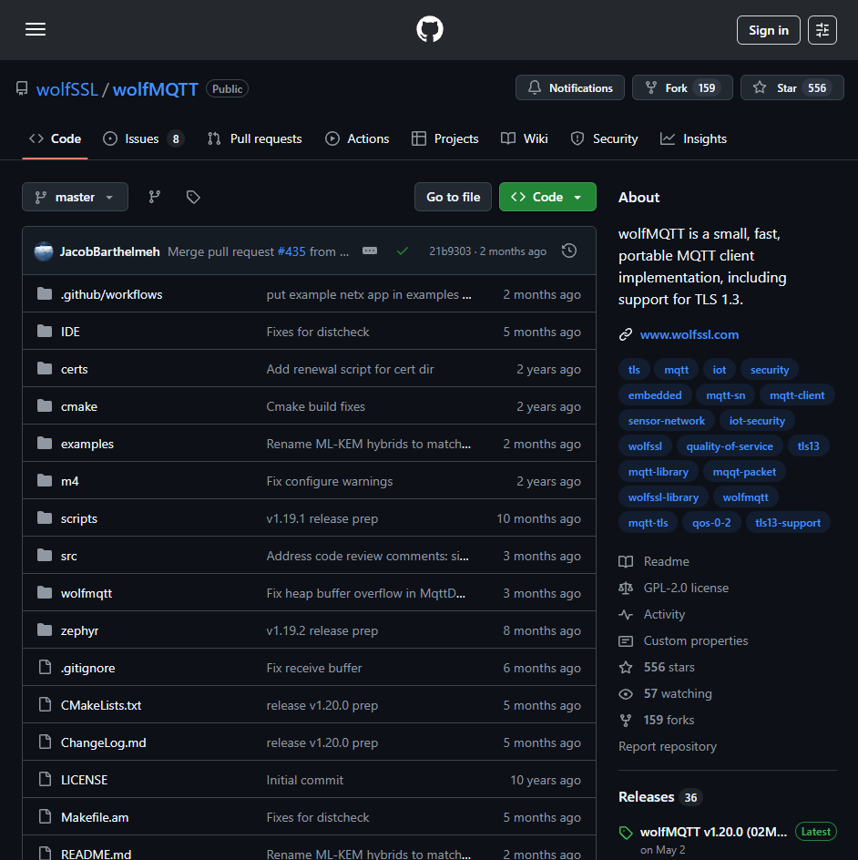Open the scripts folder

79,518
